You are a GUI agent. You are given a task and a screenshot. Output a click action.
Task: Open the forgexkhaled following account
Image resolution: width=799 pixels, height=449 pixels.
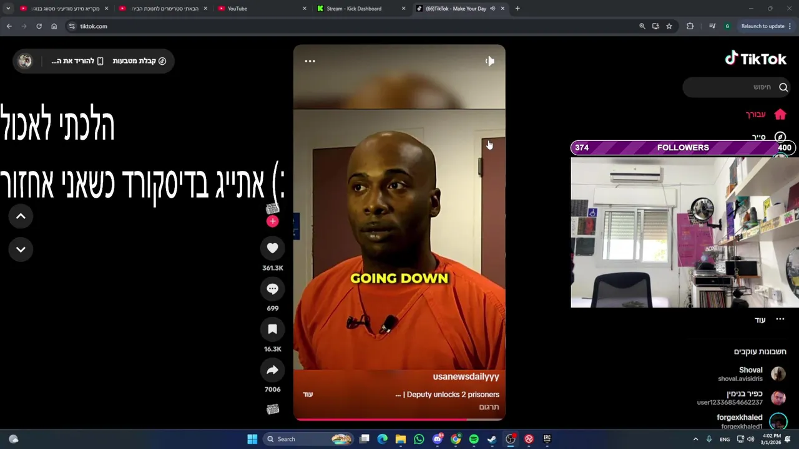pos(752,421)
